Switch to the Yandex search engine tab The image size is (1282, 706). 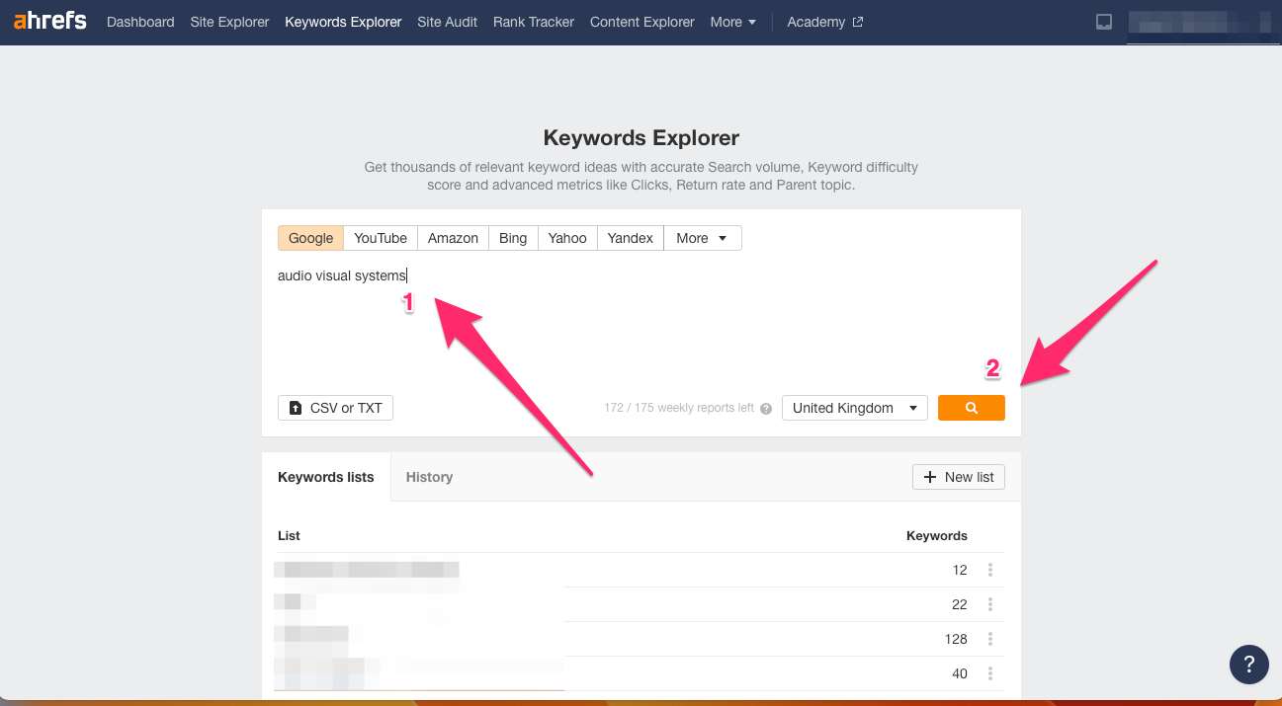coord(631,238)
